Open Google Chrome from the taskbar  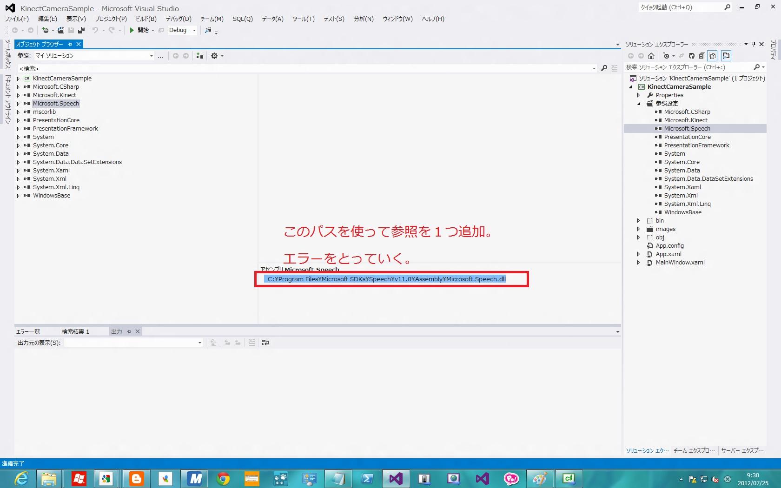223,478
